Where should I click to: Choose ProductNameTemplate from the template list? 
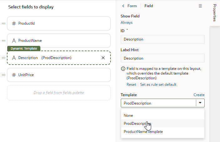(163, 132)
